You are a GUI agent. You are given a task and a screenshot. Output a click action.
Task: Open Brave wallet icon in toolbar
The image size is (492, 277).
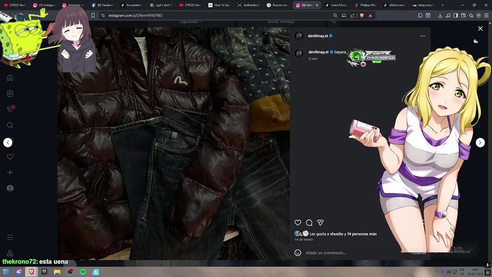pyautogui.click(x=463, y=15)
